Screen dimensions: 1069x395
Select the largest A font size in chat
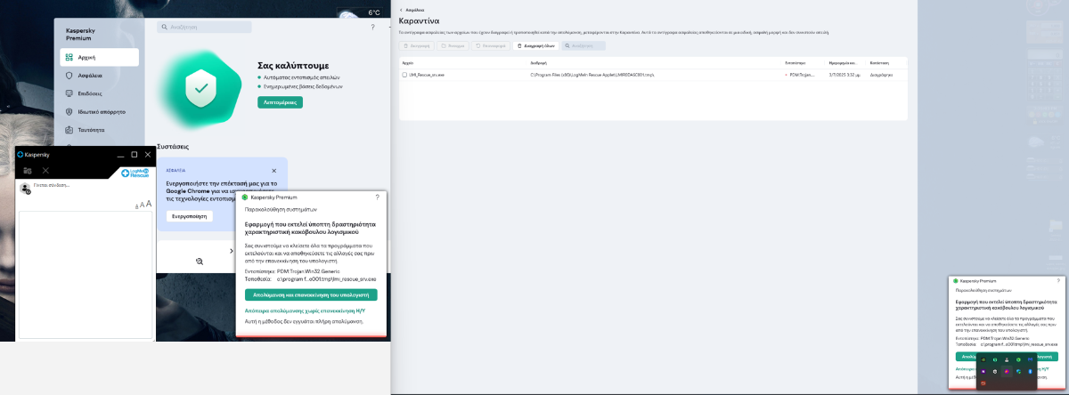coord(148,204)
